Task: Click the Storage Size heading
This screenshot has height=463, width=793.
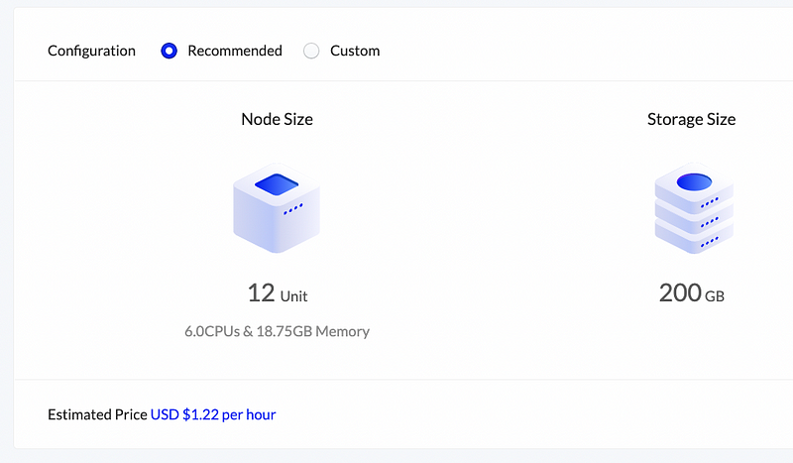Action: 691,119
